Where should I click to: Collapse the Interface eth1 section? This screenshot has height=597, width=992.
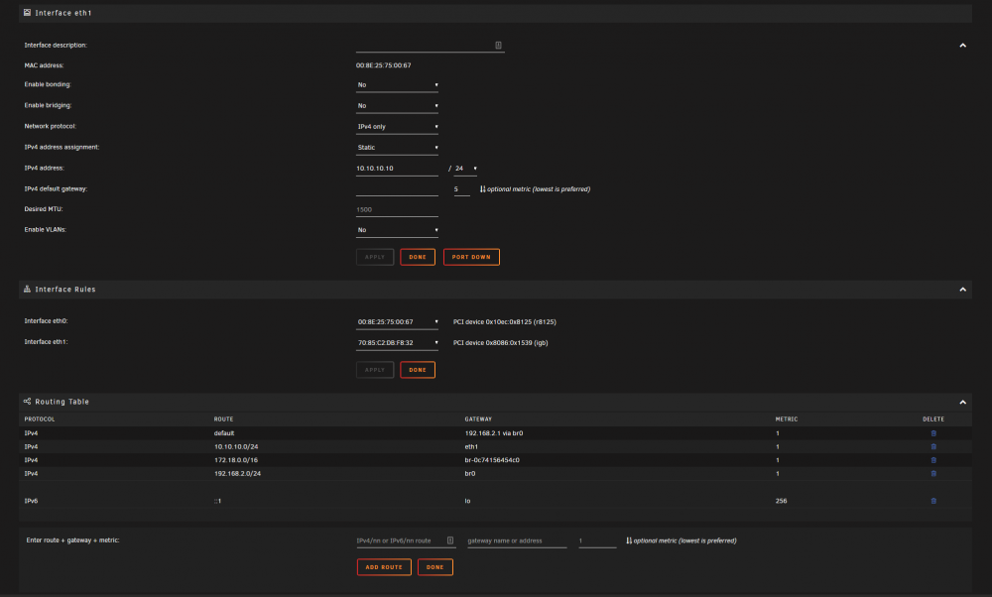(963, 46)
